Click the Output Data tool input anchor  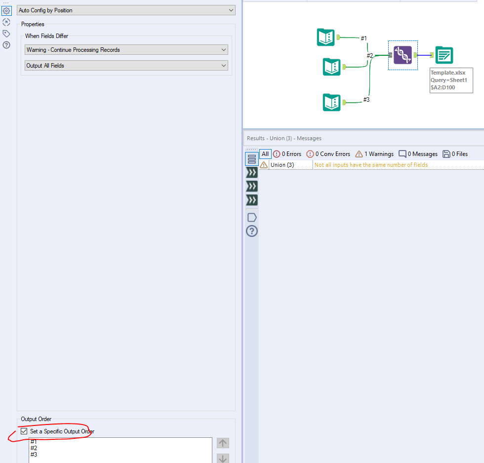tap(432, 55)
